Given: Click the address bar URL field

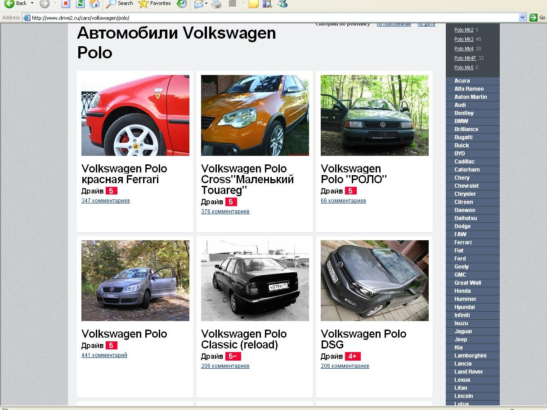Looking at the screenshot, I should (x=274, y=18).
